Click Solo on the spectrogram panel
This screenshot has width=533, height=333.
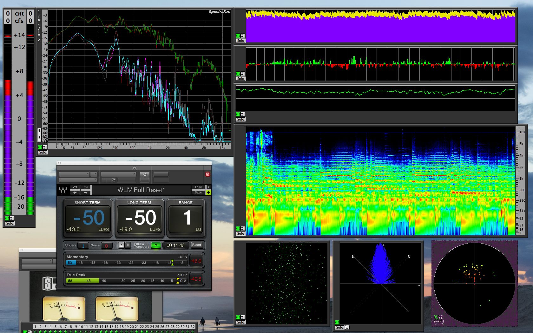tap(240, 233)
